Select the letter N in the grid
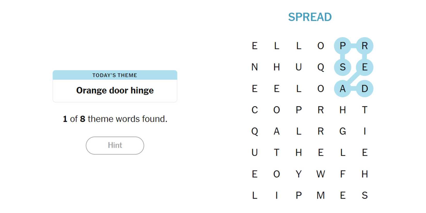This screenshot has height=213, width=426. pos(255,67)
